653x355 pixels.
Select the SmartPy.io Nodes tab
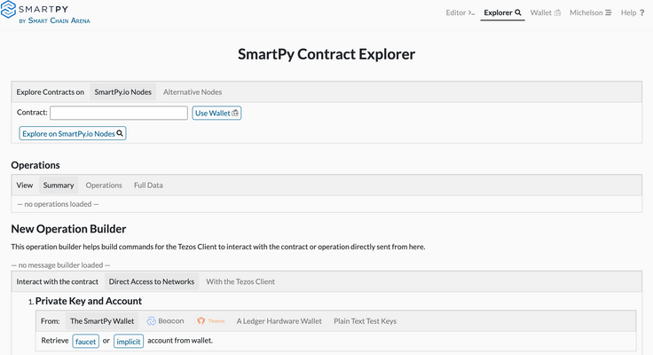tap(122, 92)
